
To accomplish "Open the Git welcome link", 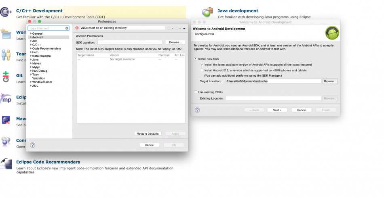I will (x=19, y=76).
